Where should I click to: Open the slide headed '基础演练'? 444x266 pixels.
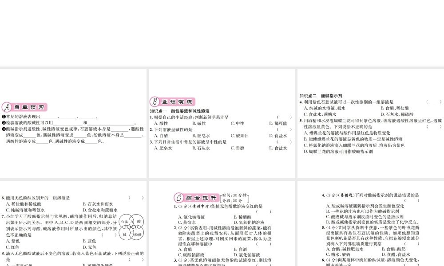click(222, 123)
